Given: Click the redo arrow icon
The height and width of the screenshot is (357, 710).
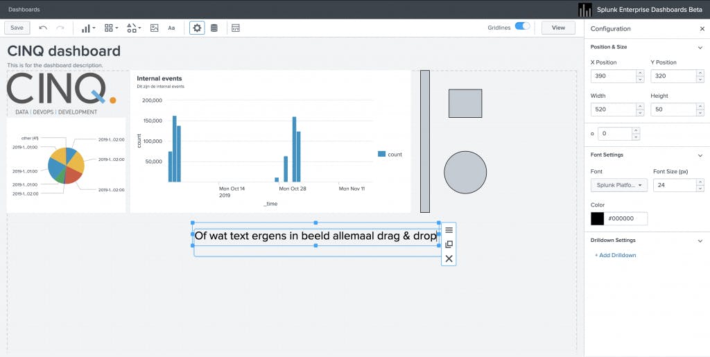Looking at the screenshot, I should (x=60, y=28).
